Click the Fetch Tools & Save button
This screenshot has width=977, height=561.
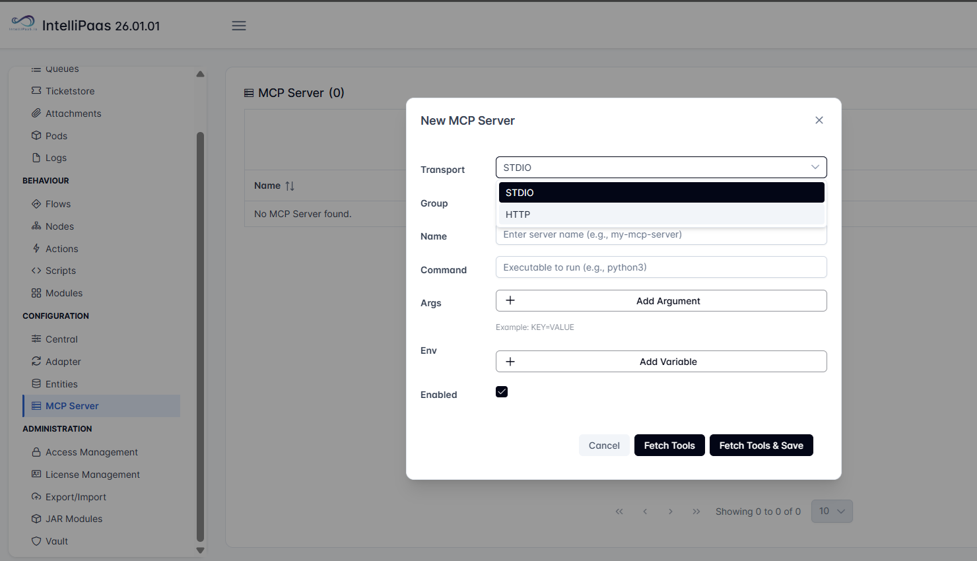[x=761, y=445]
